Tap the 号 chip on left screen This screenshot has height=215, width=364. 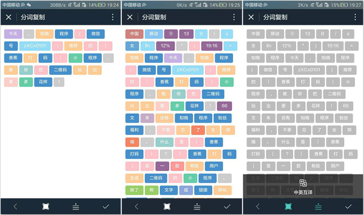(x=11, y=46)
